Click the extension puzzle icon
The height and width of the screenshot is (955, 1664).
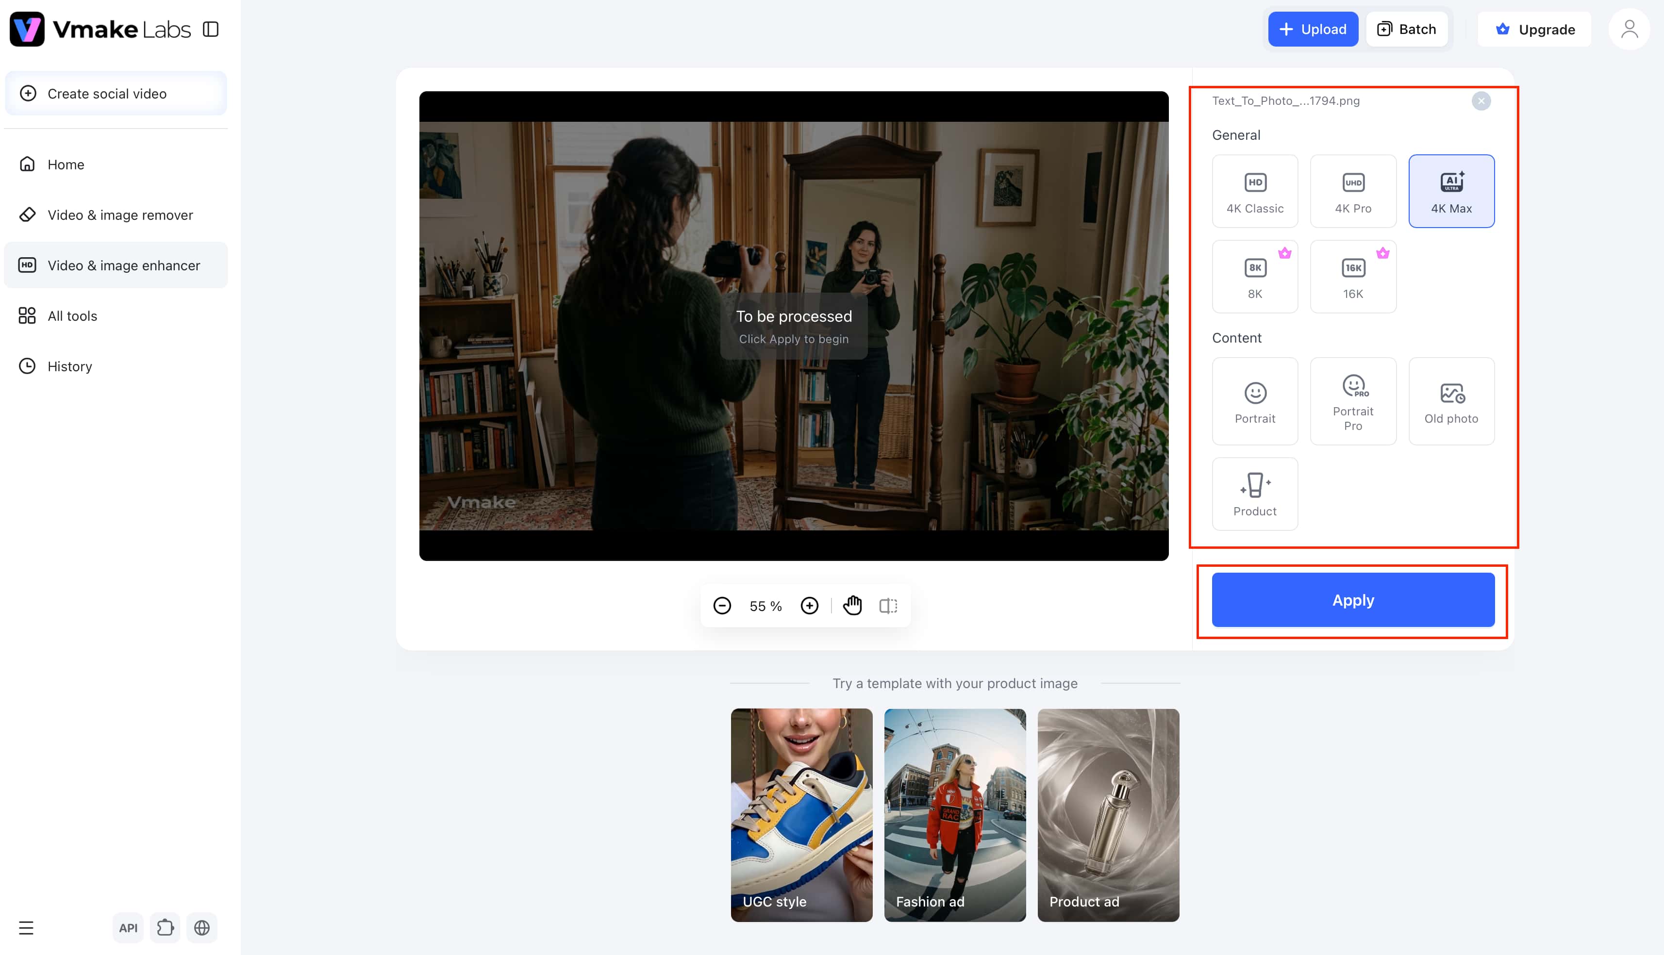coord(166,927)
